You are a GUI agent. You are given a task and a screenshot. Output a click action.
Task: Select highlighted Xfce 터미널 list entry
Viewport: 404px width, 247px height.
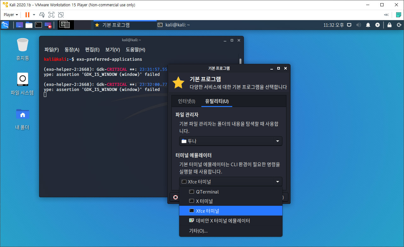pyautogui.click(x=231, y=211)
